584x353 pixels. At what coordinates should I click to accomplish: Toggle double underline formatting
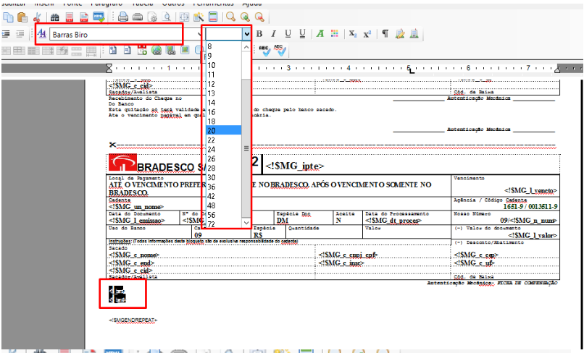[x=302, y=34]
